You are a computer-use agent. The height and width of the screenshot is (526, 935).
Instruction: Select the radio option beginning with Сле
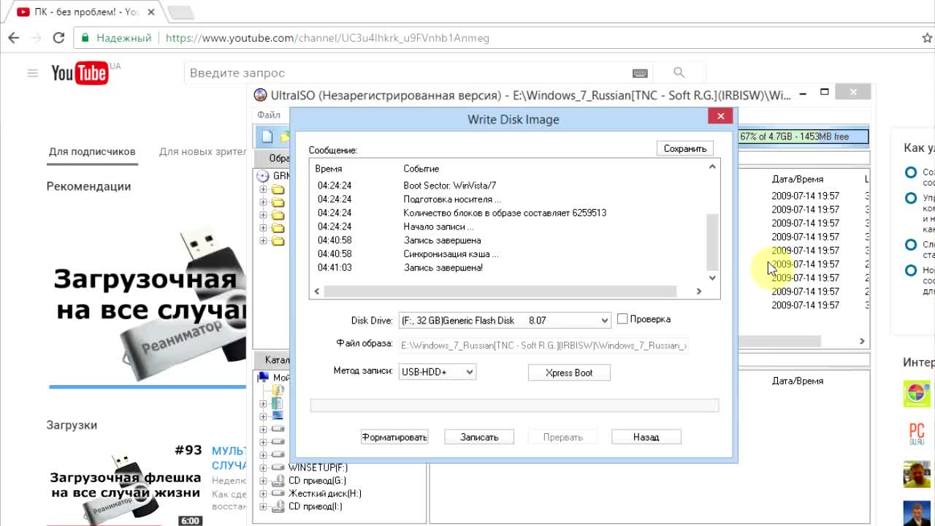tap(911, 245)
